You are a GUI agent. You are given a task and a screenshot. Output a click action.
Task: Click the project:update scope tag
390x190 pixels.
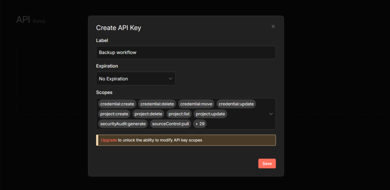210,114
